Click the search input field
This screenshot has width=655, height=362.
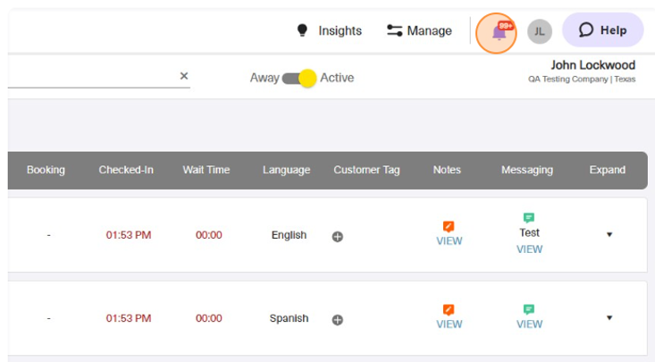point(89,76)
